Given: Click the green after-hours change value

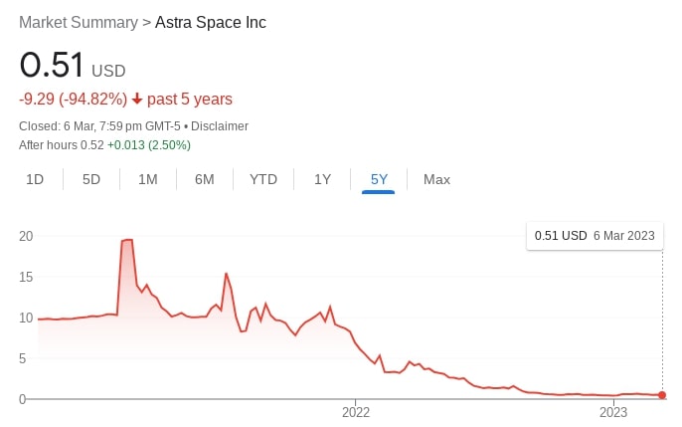Looking at the screenshot, I should coord(149,145).
